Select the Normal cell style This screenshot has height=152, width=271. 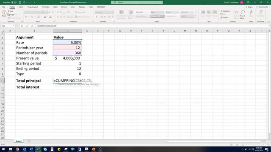point(142,12)
